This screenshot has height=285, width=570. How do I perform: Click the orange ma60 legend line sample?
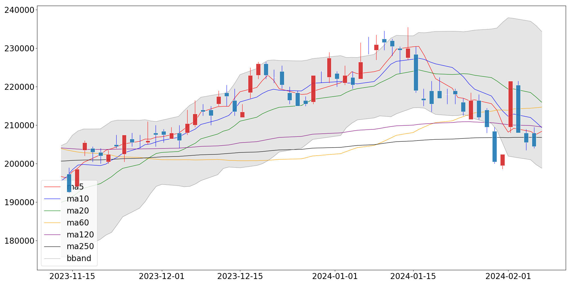(52, 223)
